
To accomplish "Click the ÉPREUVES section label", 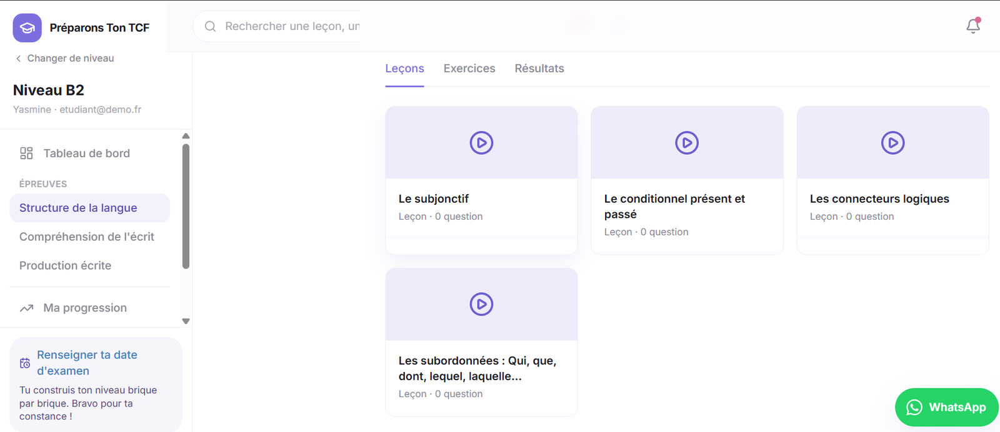I will (43, 184).
